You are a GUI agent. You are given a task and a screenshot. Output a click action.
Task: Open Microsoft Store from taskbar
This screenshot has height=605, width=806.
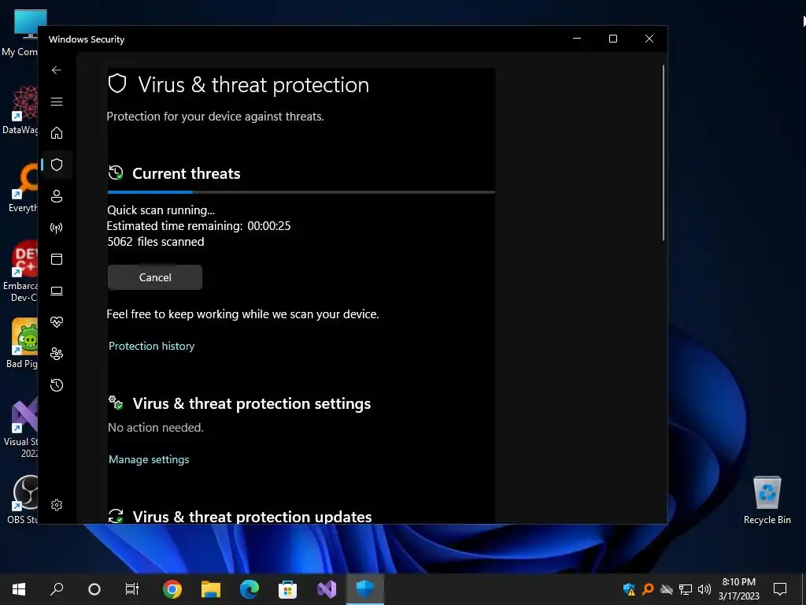287,588
